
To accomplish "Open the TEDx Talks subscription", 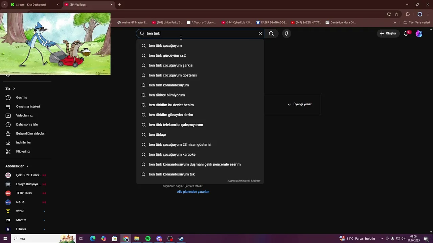I will pos(26,193).
